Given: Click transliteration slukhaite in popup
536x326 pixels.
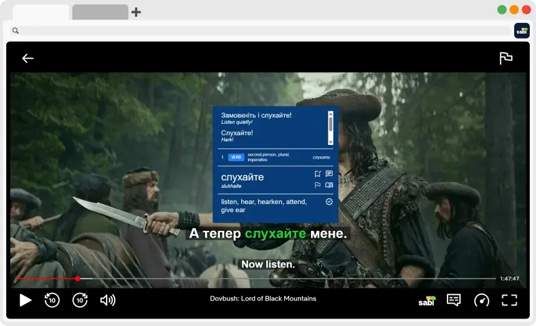Looking at the screenshot, I should pyautogui.click(x=231, y=186).
